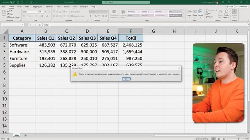The image size is (250, 140).
Task: Click the Page Layout view icon in status bar
Action: 219,139
